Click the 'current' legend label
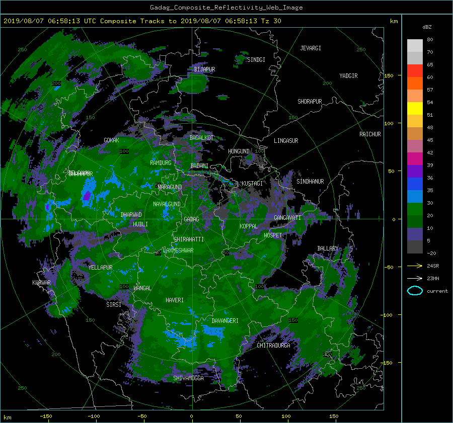The image size is (453, 423). click(x=437, y=291)
